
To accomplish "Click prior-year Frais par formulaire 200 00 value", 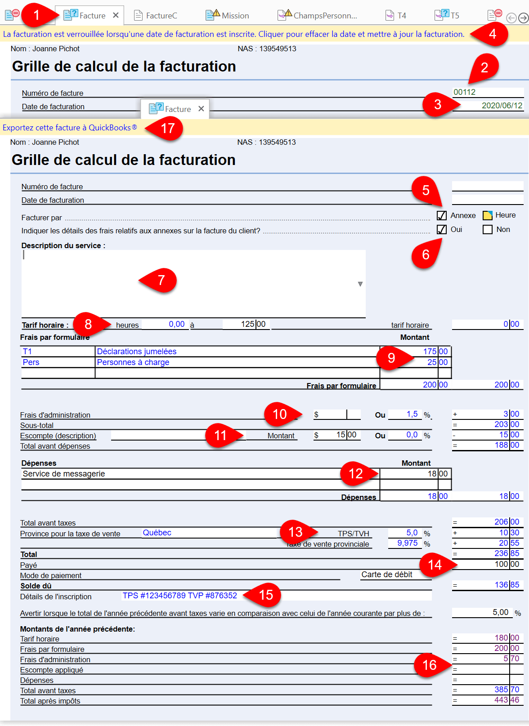I will click(488, 648).
